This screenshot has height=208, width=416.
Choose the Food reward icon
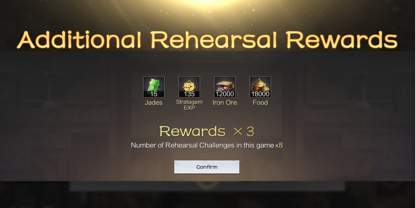point(260,87)
